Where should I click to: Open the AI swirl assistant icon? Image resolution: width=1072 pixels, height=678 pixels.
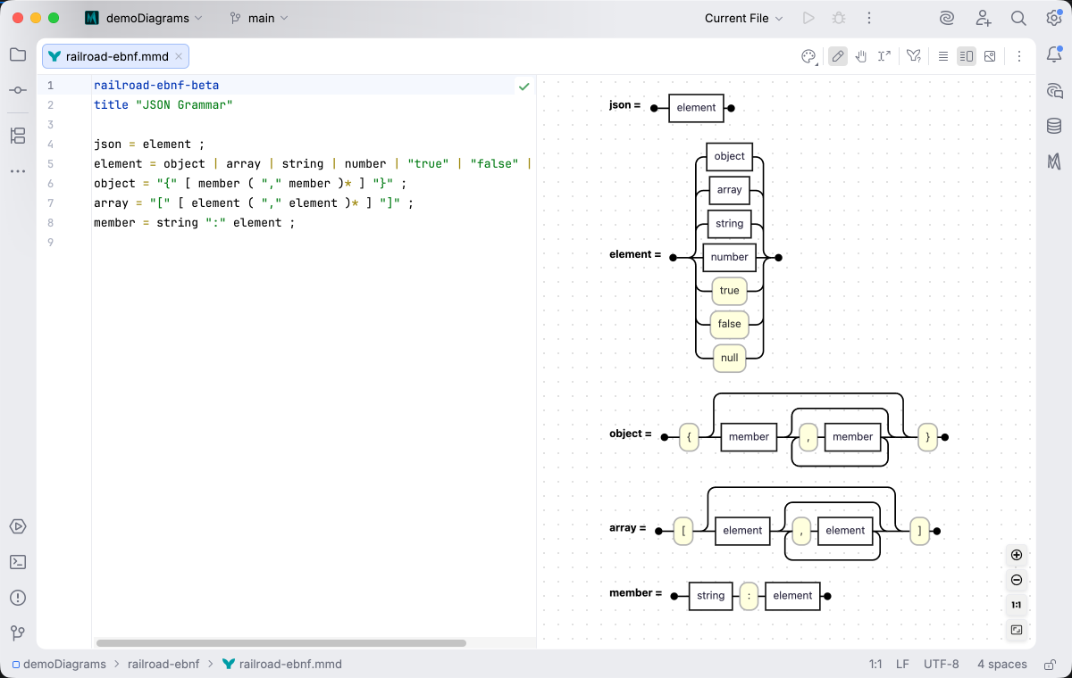coord(947,18)
